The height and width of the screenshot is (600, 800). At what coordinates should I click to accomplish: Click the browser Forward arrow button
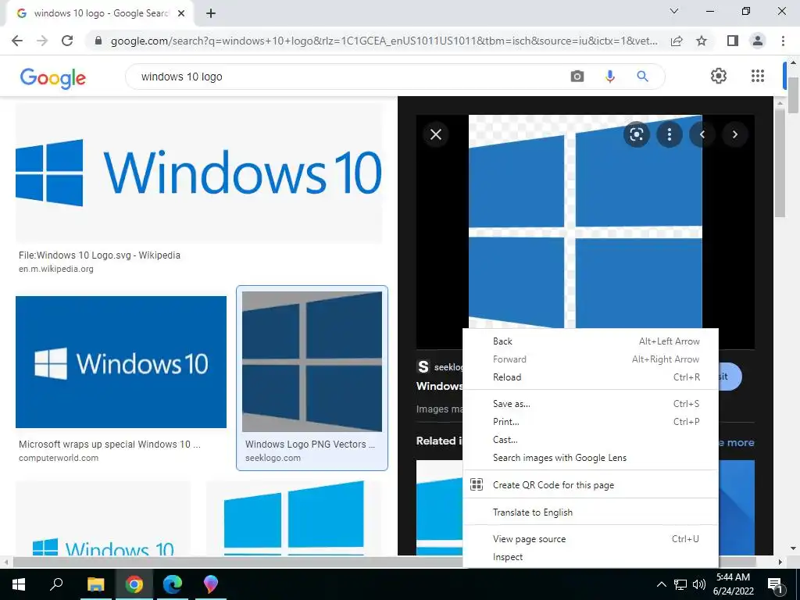(42, 41)
